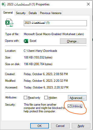Switch to the General tab
Screen dimensions: 93x130
(8, 13)
